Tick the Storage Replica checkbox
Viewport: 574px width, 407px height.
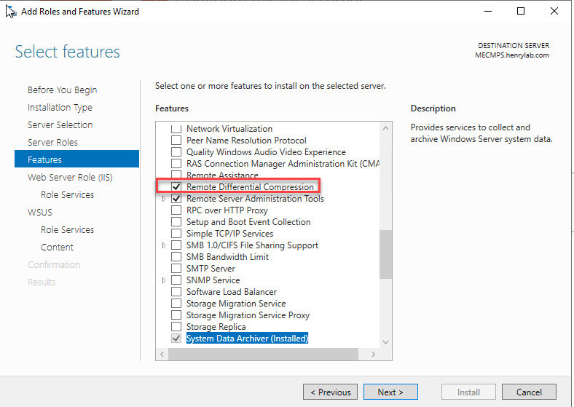176,327
